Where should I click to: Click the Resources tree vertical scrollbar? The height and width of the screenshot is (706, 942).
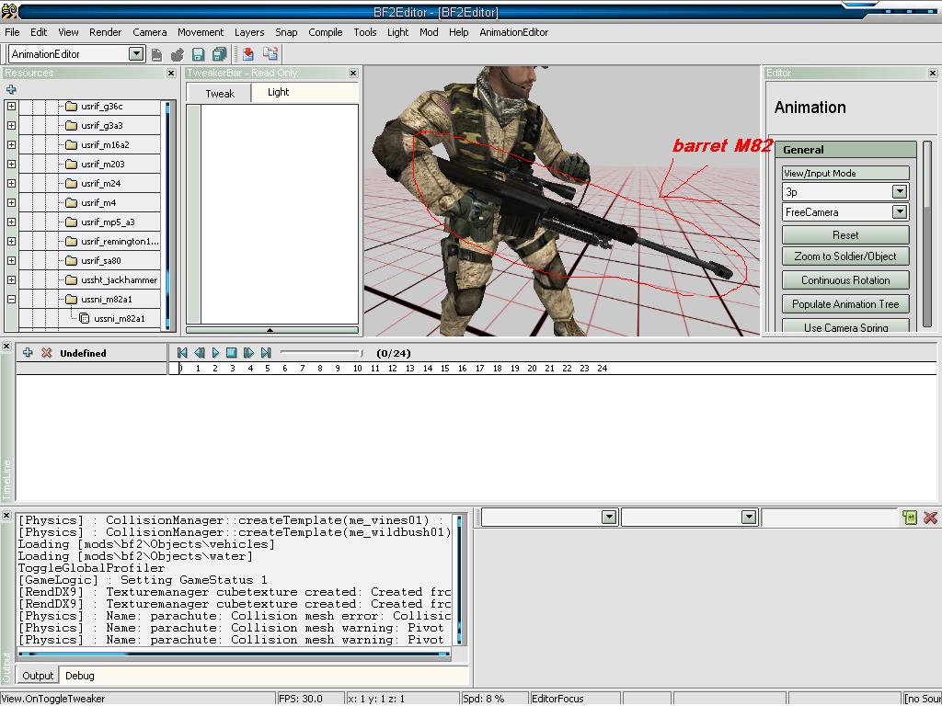pyautogui.click(x=167, y=215)
